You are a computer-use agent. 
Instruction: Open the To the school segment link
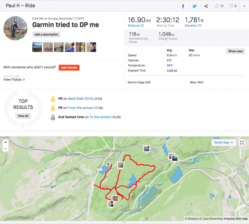100,117
